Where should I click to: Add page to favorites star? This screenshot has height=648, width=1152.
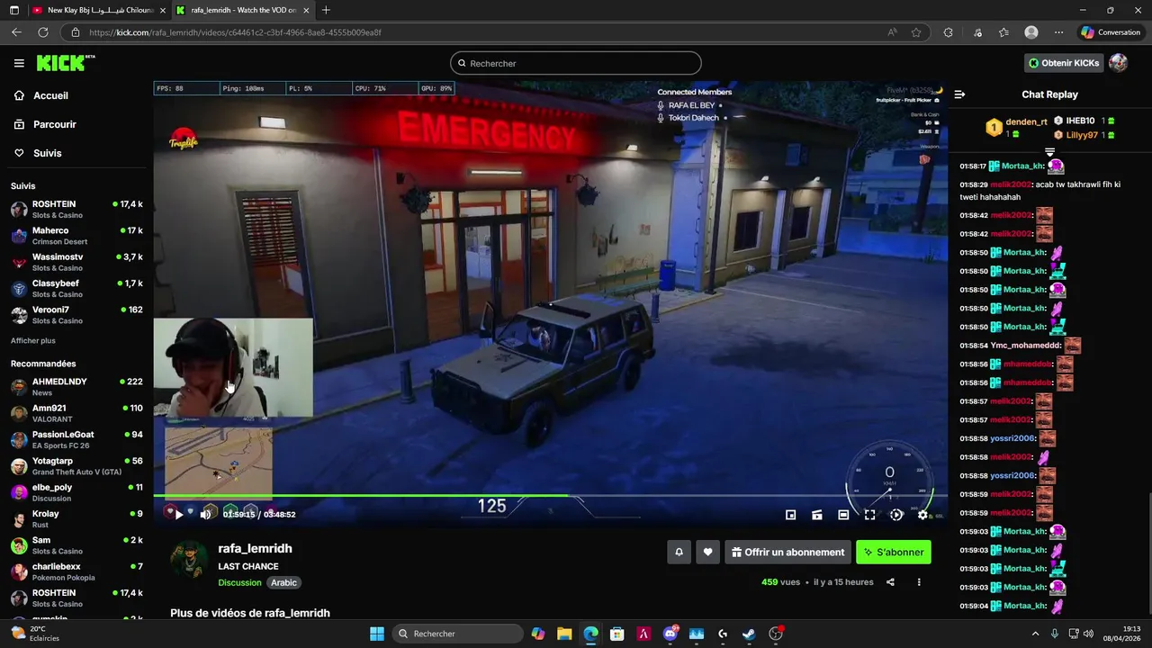[916, 32]
